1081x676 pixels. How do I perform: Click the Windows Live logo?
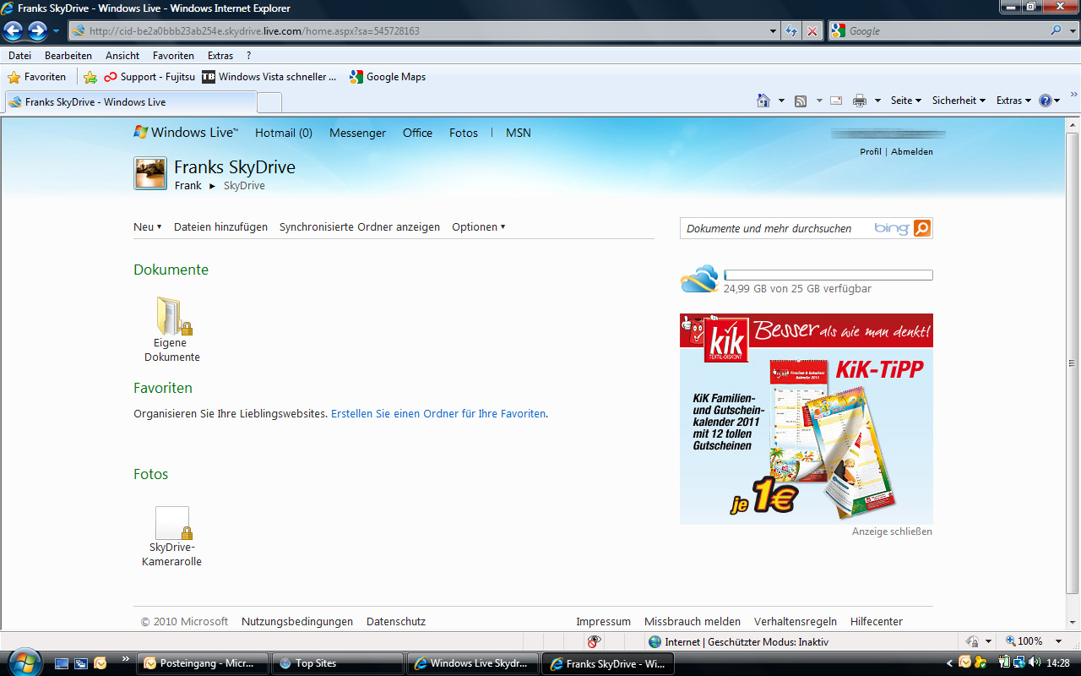click(186, 133)
